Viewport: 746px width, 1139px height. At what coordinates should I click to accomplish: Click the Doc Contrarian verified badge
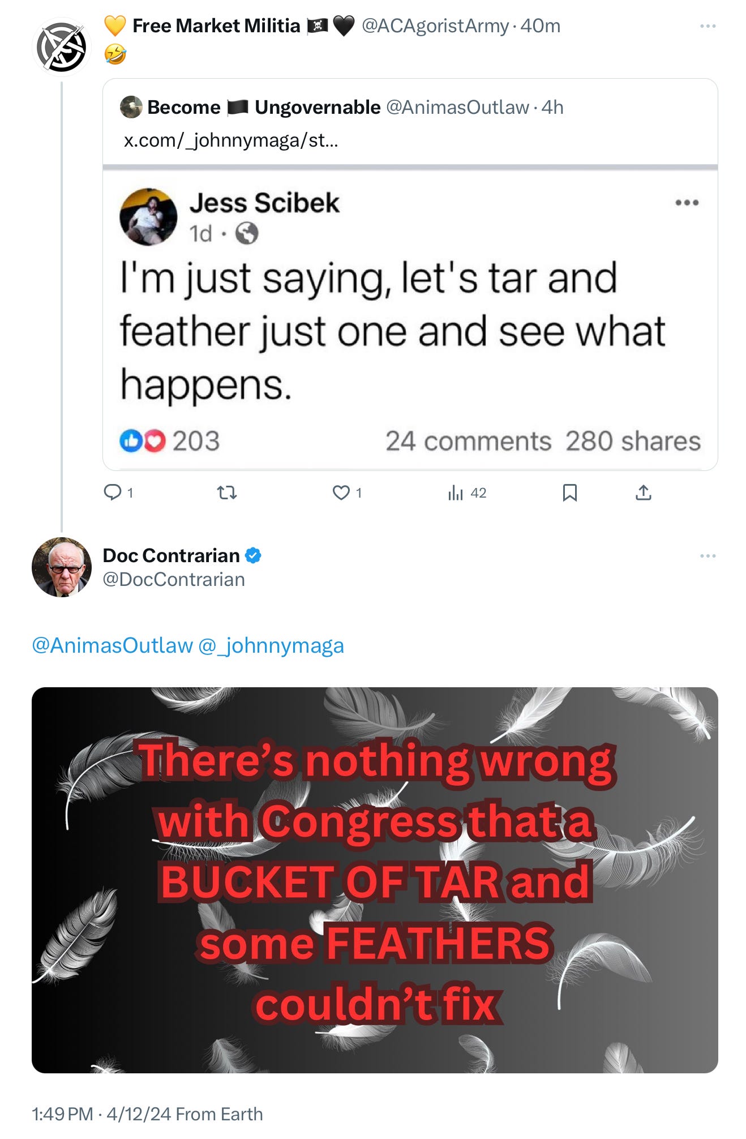[253, 555]
